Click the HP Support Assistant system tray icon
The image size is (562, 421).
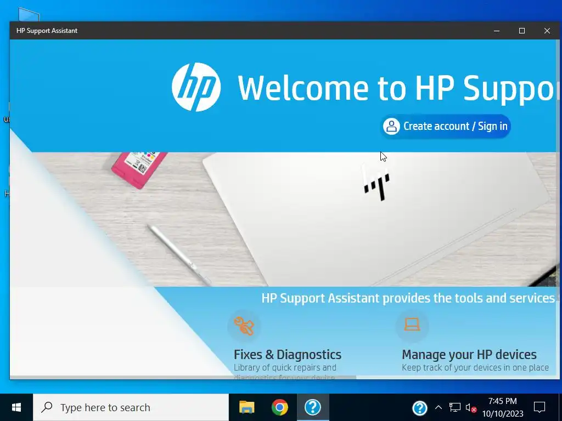tap(420, 407)
